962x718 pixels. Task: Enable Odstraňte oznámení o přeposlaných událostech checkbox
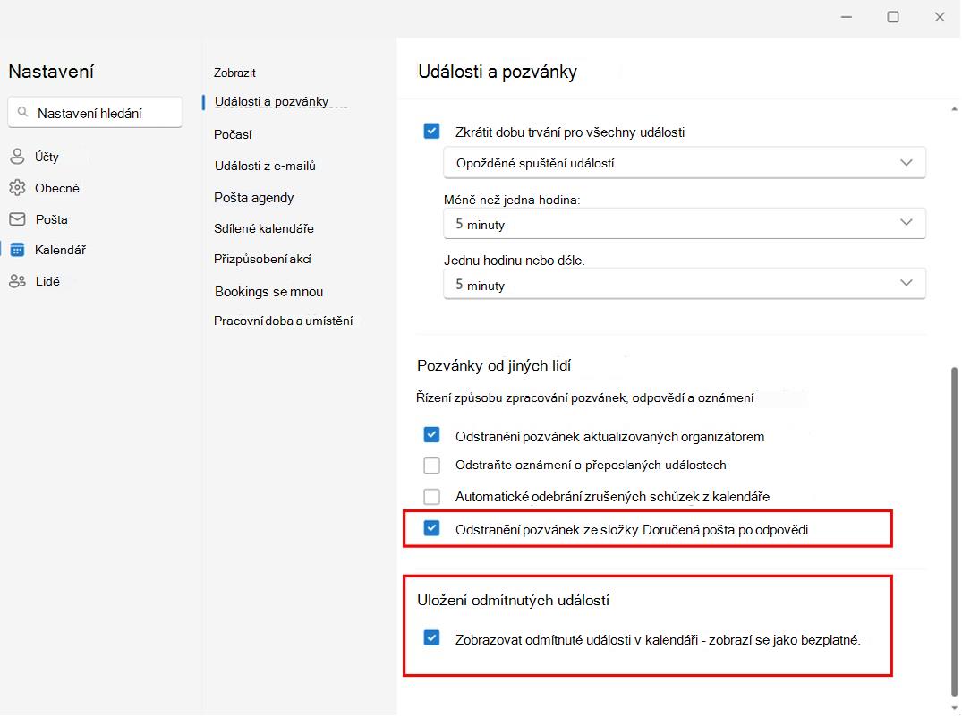click(x=432, y=466)
